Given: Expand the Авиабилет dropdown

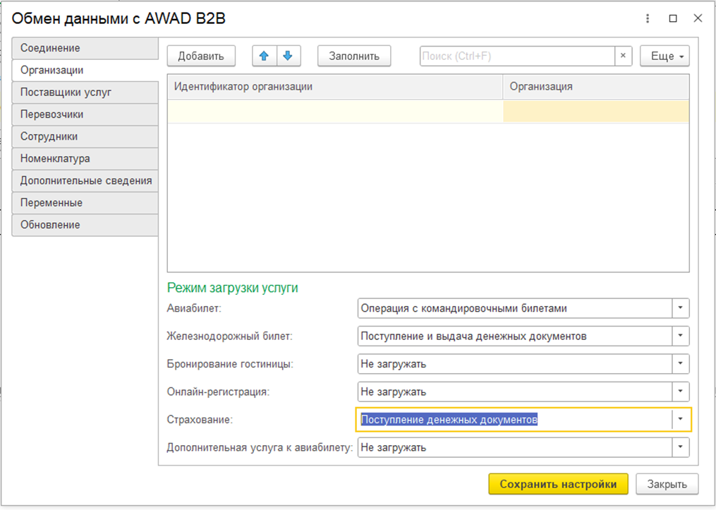Looking at the screenshot, I should [x=680, y=308].
